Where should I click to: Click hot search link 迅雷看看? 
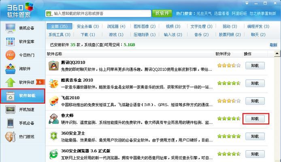(221, 13)
